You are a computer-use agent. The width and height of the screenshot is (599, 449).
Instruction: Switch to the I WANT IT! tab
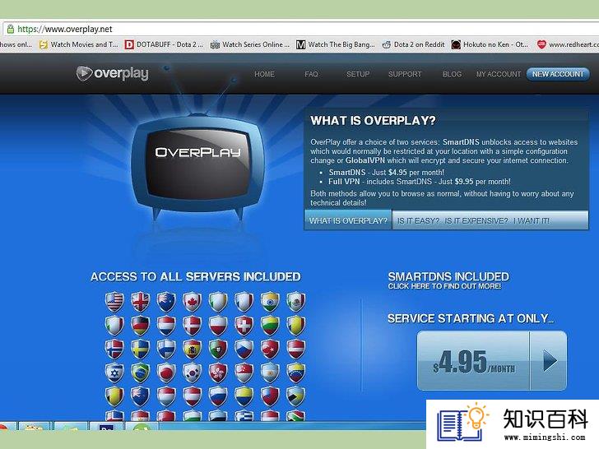click(x=532, y=220)
